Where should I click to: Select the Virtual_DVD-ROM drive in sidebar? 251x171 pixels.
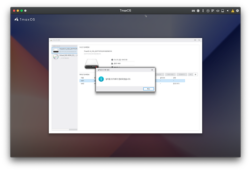click(64, 57)
